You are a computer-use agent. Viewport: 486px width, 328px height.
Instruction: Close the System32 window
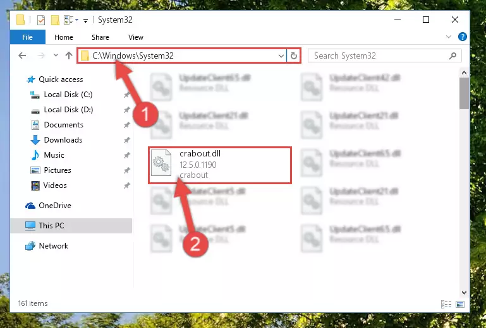[454, 20]
